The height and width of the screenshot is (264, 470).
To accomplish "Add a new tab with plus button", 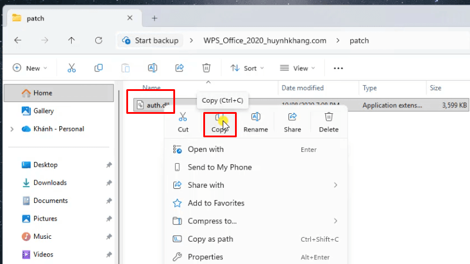I will click(155, 18).
